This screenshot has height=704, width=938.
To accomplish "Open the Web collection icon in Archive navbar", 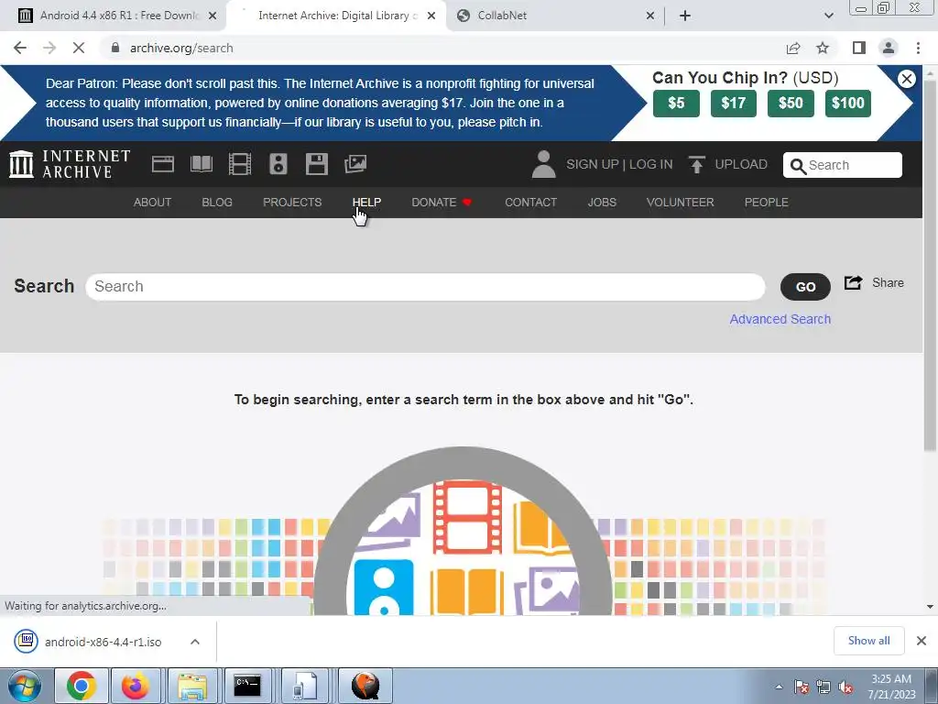I will click(163, 164).
